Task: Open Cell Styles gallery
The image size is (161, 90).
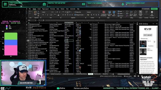Action: click(114, 13)
